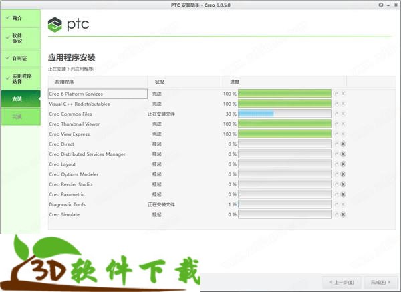Select Creo Distributed Services Manager in the list
The image size is (401, 292).
(87, 154)
